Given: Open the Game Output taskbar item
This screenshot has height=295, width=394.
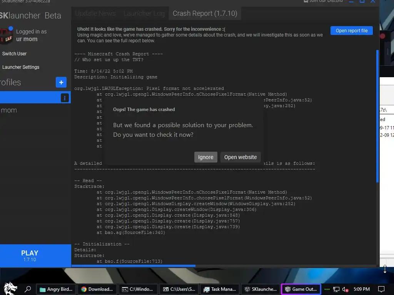Looking at the screenshot, I should click(301, 289).
